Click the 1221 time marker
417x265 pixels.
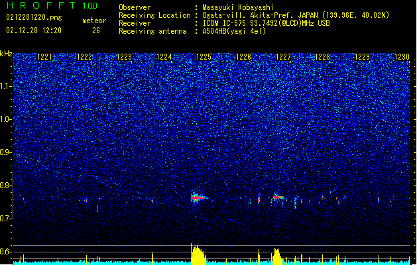[x=44, y=57]
